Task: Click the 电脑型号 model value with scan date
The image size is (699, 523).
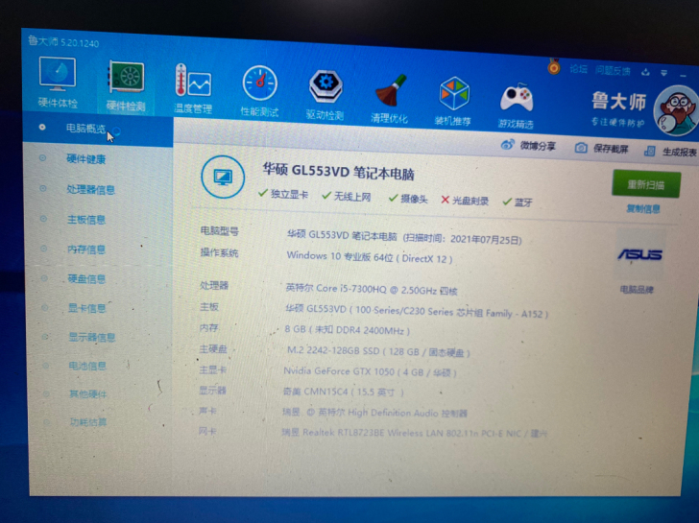Action: click(x=404, y=237)
